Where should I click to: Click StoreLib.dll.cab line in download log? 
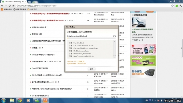(x=77, y=43)
